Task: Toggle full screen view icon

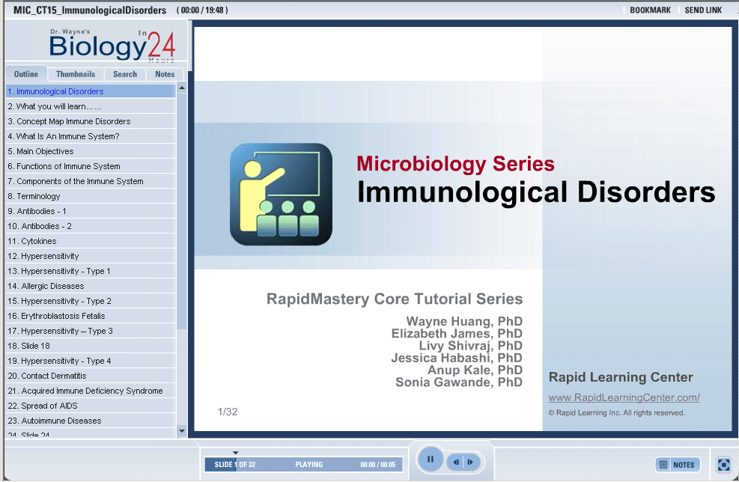Action: (723, 465)
